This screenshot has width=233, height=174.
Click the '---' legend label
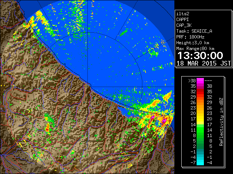(208, 81)
